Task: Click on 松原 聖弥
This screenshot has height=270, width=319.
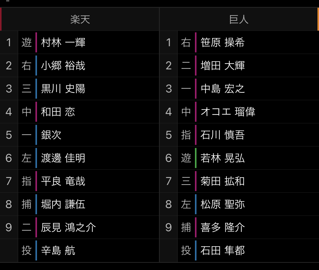Action: tap(223, 204)
